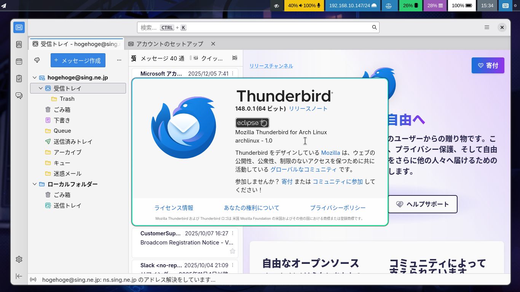Click the ヘルプサポート button
This screenshot has width=520, height=292.
tap(423, 204)
